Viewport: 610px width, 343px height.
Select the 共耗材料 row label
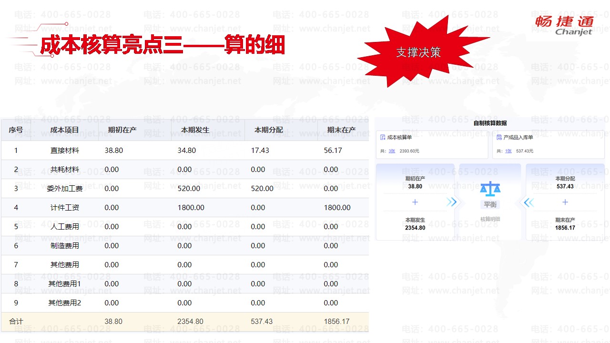(65, 170)
